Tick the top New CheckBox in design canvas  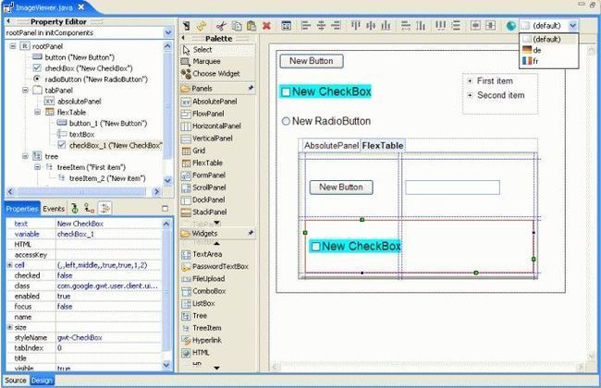pyautogui.click(x=286, y=92)
